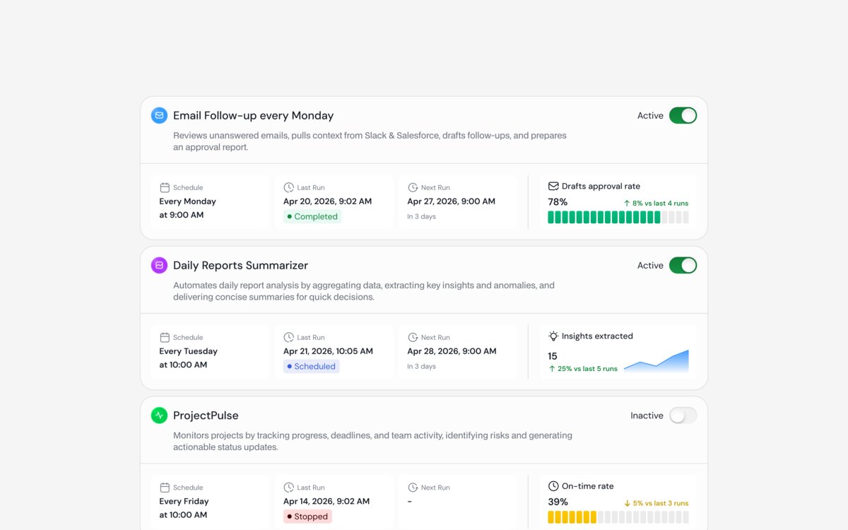Click the 'Apr 20, 2026, 9:02 AM' timestamp

coord(328,201)
